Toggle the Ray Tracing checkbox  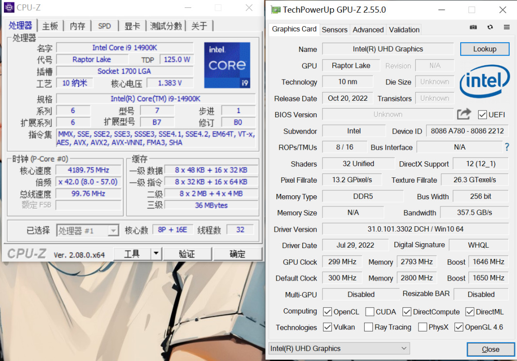369,327
